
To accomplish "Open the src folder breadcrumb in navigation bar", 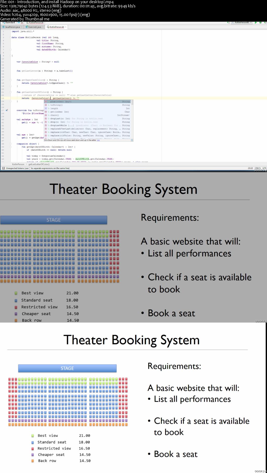I will pos(21,23).
